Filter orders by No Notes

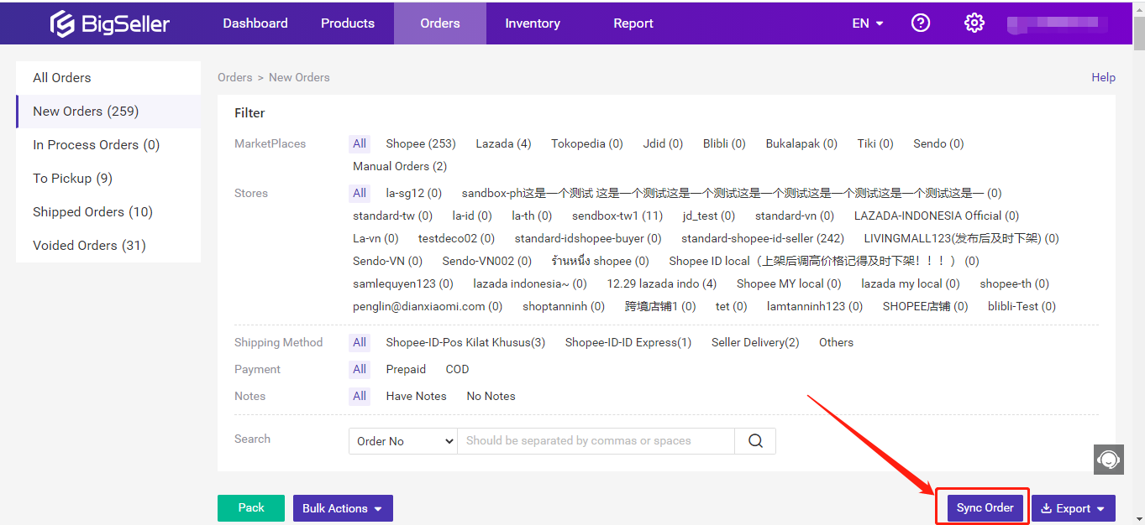(491, 397)
